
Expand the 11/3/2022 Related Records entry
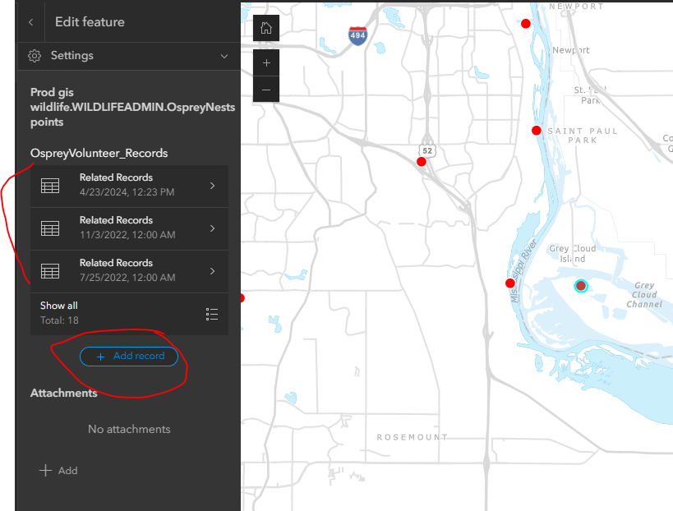click(211, 228)
